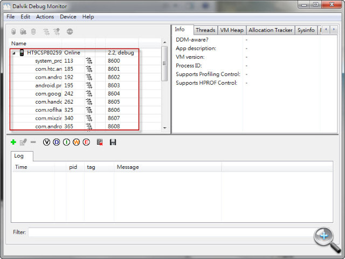Click the Dump HPROF file toolbar icon
This screenshot has height=259, width=345.
tap(23, 32)
